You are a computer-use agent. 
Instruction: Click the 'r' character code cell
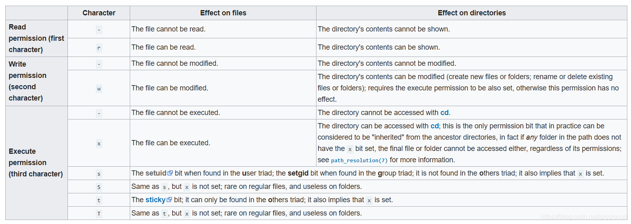(x=99, y=48)
